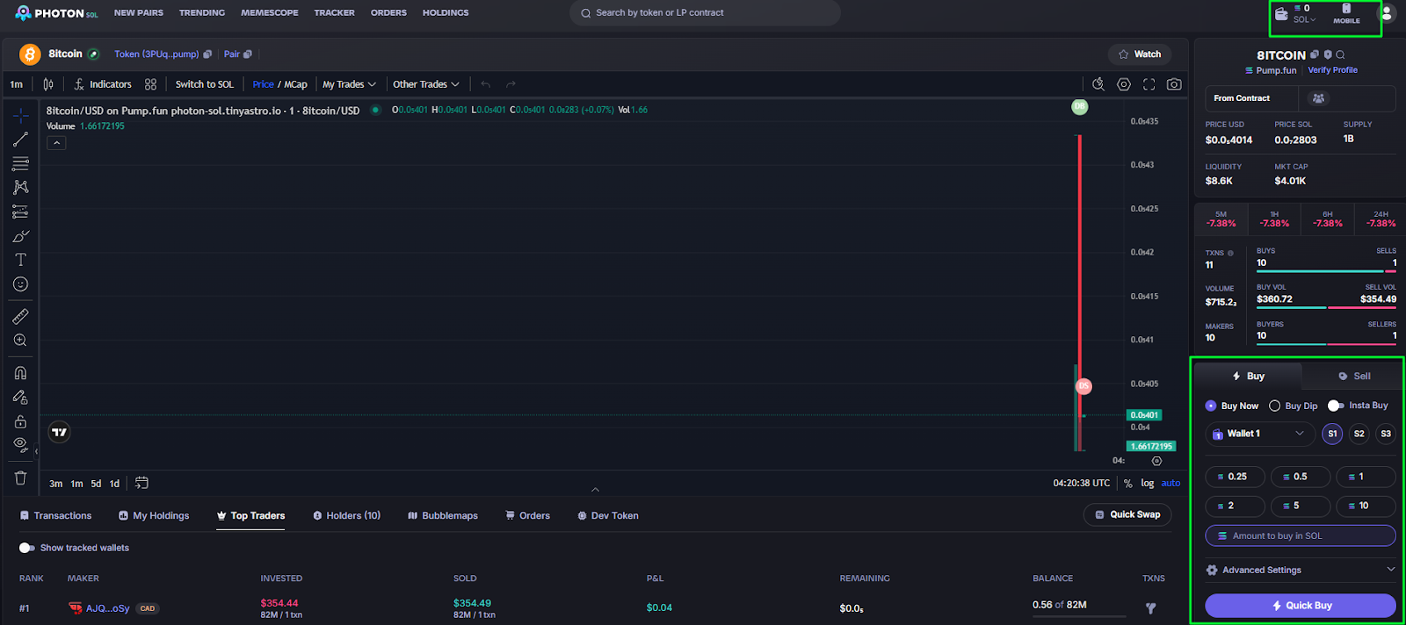Open the 1m chart interval selector
1406x625 pixels.
(17, 84)
